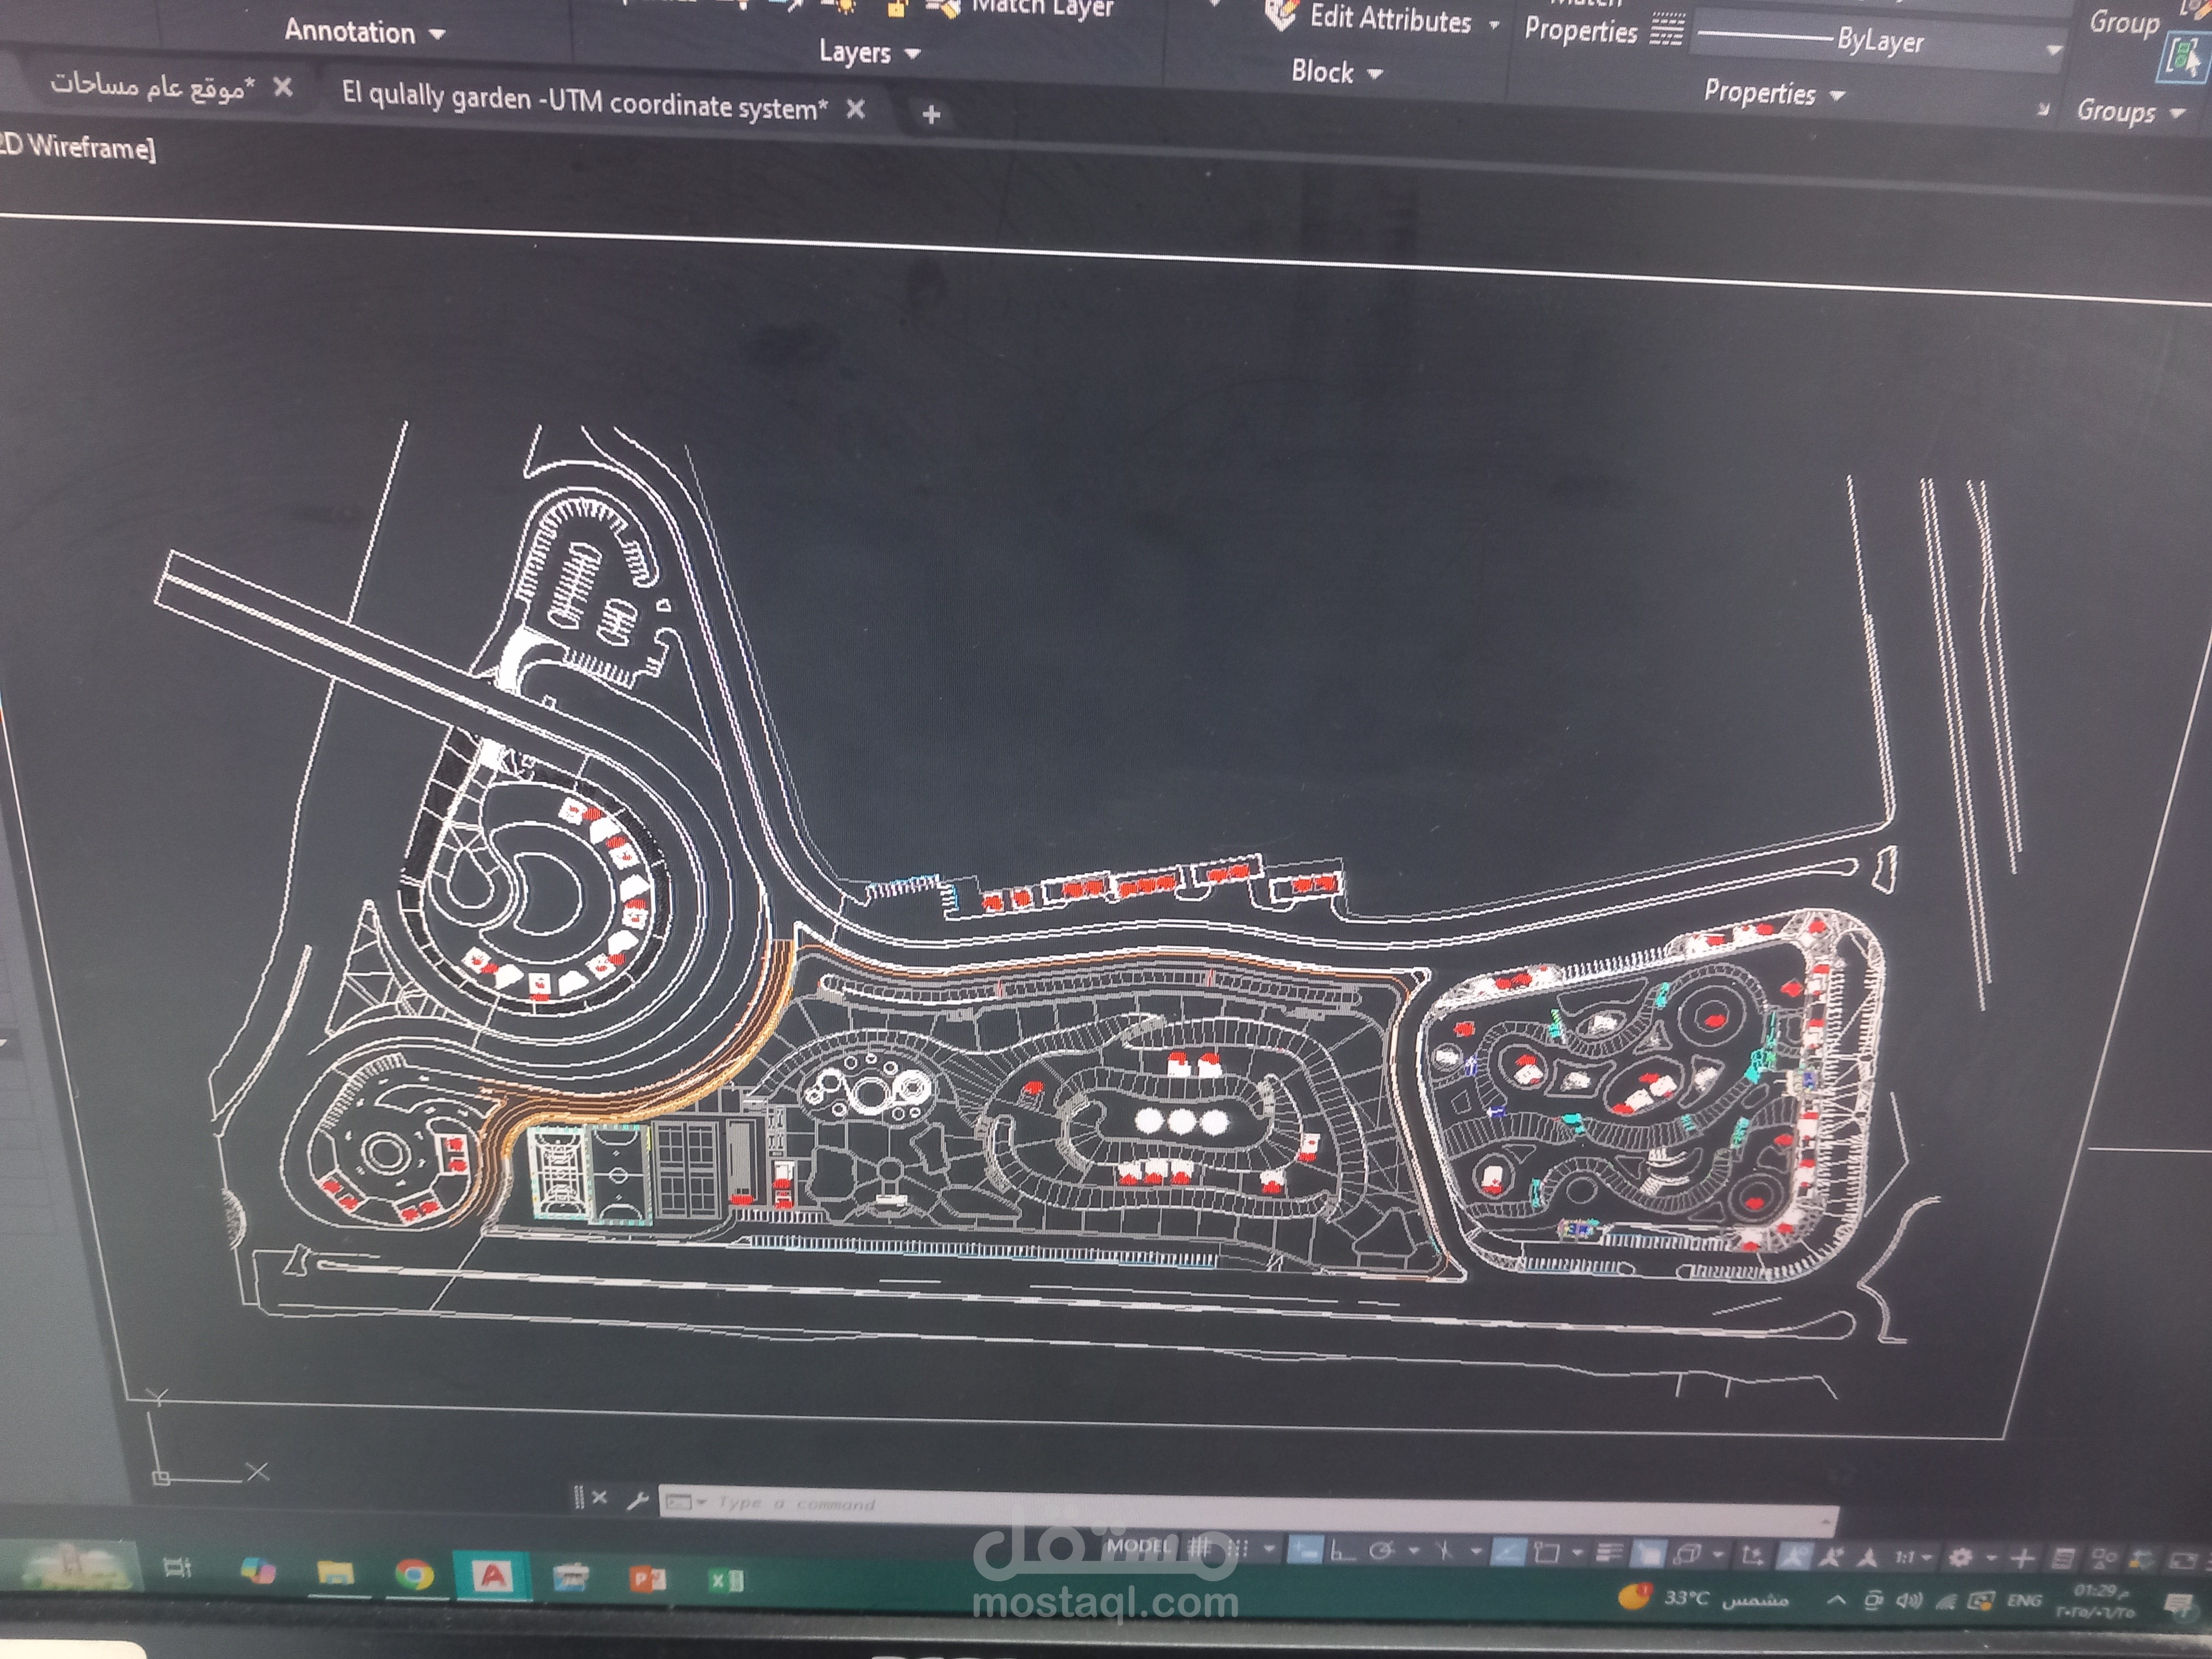
Task: Switch to El qulally garden drawing tab
Action: pyautogui.click(x=585, y=101)
